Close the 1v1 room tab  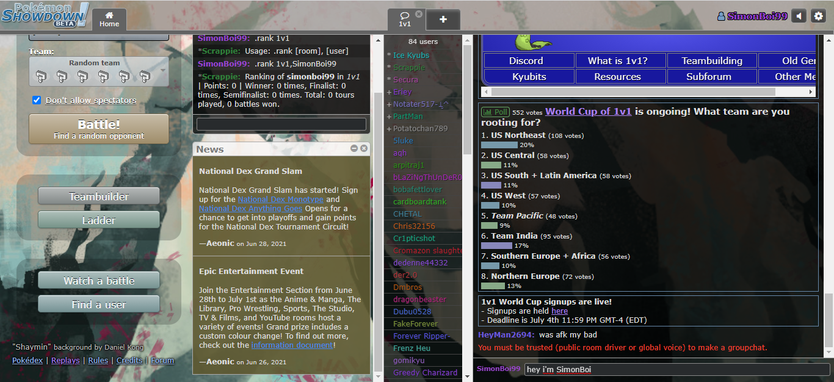pyautogui.click(x=419, y=14)
